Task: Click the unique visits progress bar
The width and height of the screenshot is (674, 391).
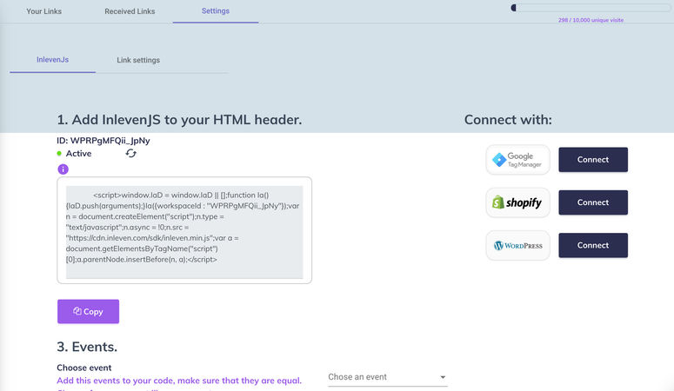Action: point(591,8)
